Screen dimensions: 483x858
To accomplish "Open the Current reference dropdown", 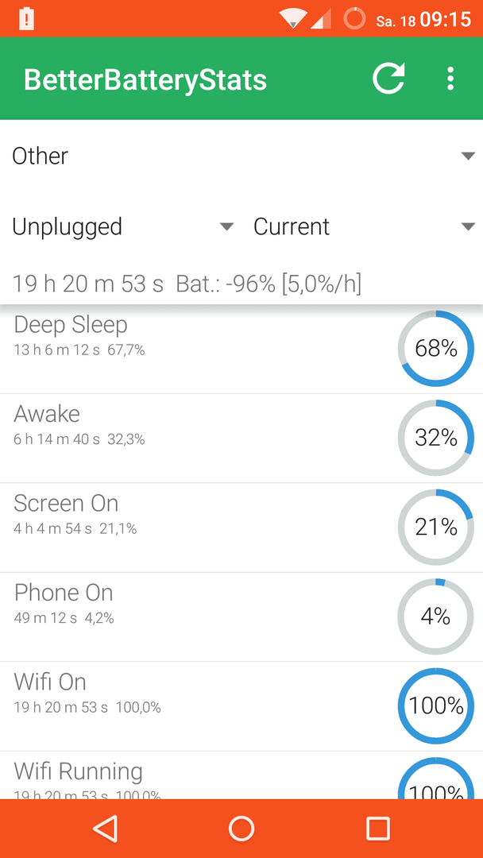I will tap(364, 226).
